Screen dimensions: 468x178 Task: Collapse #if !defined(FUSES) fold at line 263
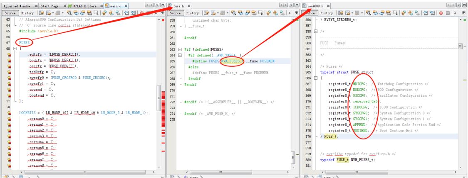(179, 49)
